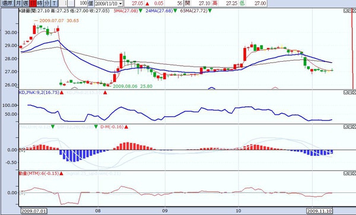This screenshot has width=356, height=215.
Task: Click the 高 27.25 high price value
Action: [x=231, y=3]
